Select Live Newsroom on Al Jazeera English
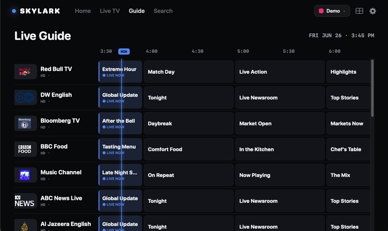 tap(280, 223)
